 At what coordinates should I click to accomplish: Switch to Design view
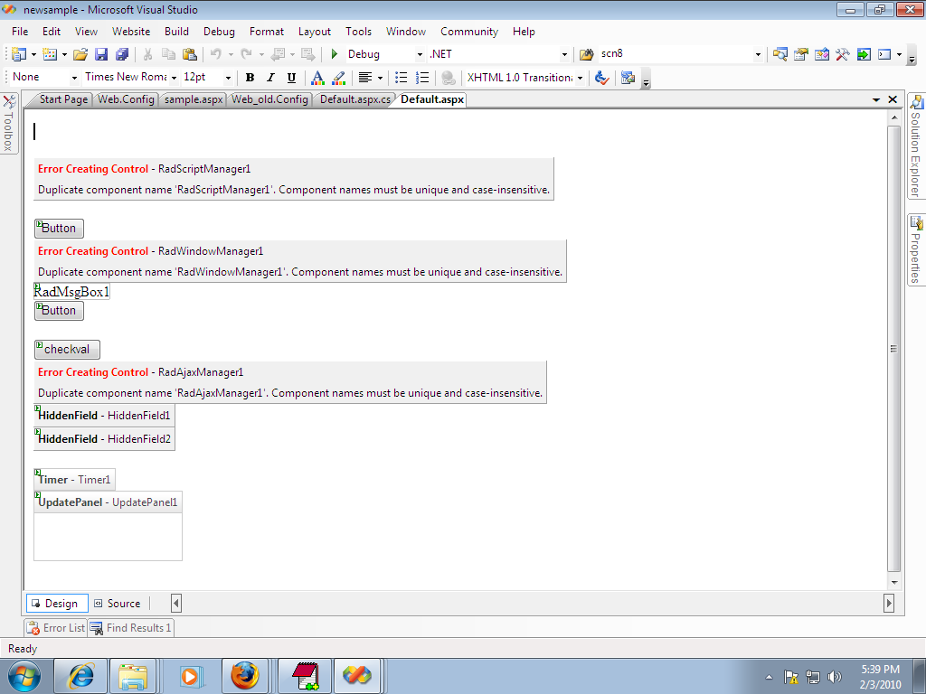57,603
